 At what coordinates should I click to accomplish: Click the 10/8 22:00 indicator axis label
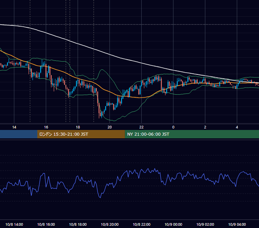coord(142,224)
